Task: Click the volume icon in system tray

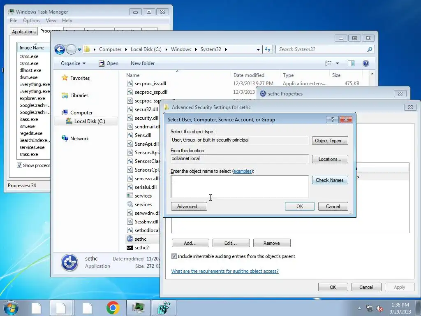Action: [379, 308]
